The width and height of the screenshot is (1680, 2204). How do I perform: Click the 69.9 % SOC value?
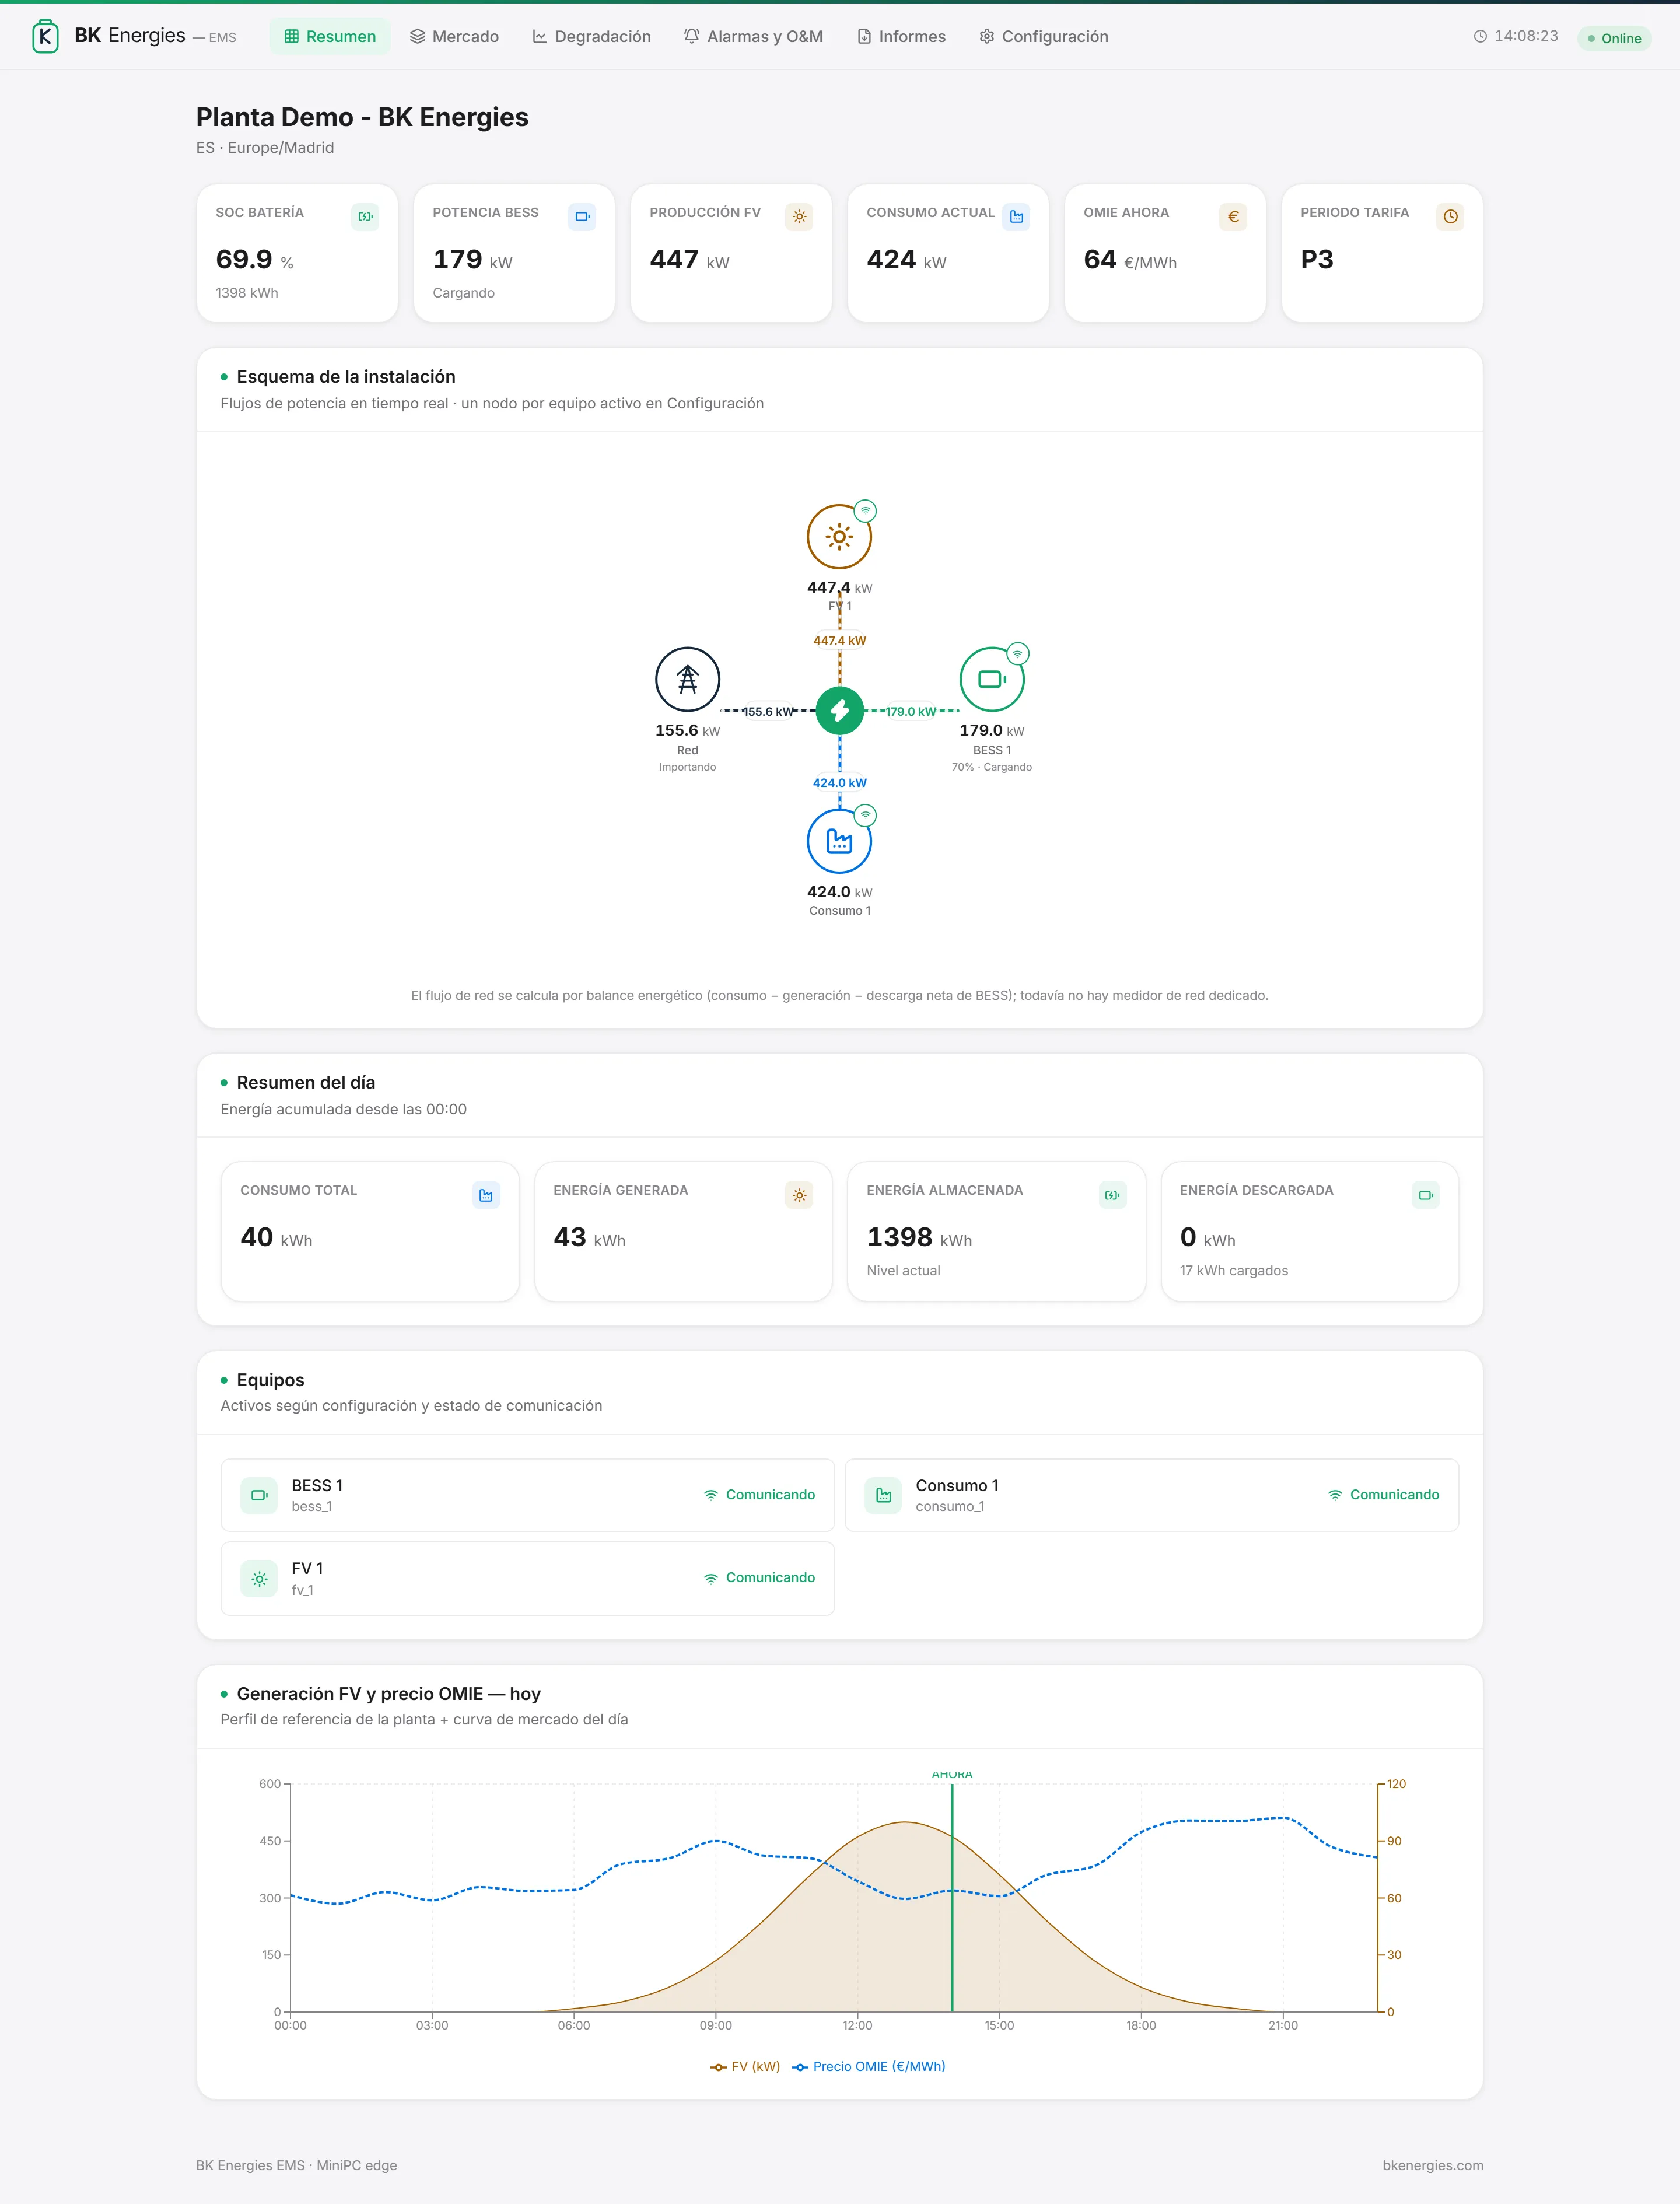coord(254,260)
